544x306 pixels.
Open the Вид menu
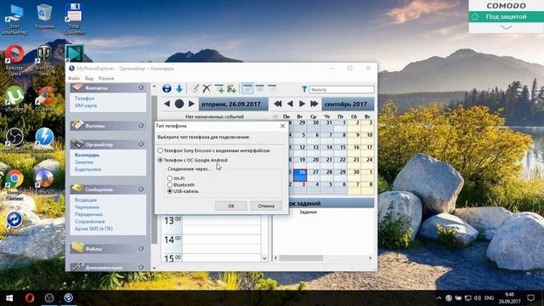(89, 78)
